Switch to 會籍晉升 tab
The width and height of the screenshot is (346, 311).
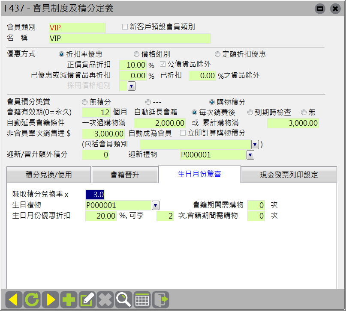(x=125, y=175)
